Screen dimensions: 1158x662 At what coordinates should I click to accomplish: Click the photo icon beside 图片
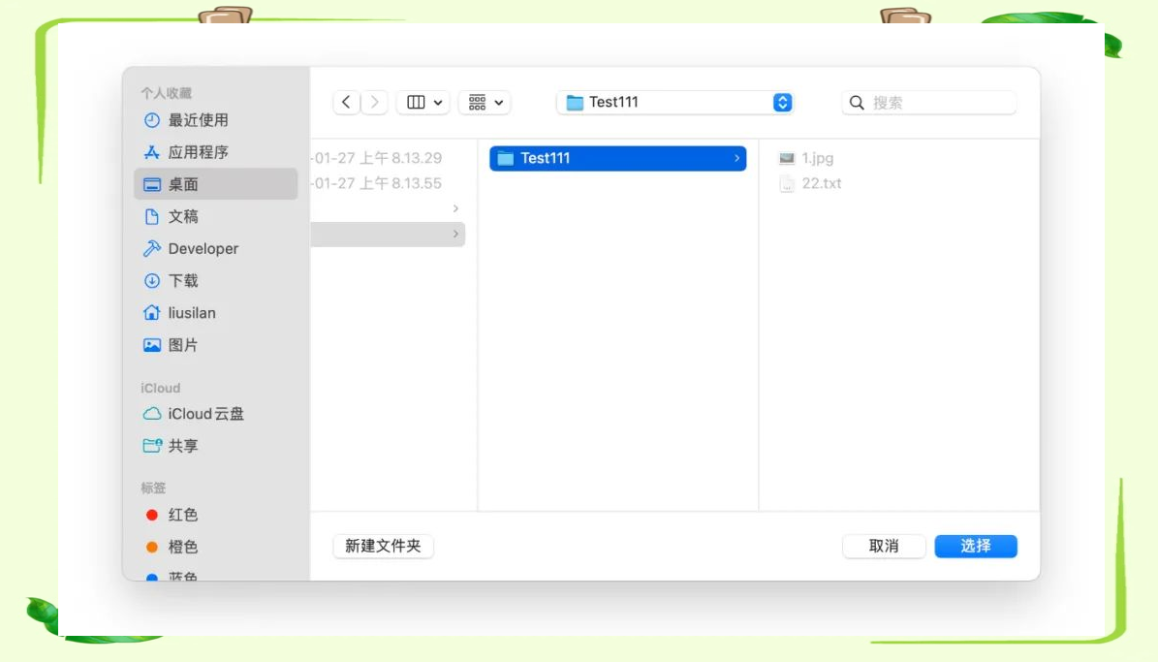(x=151, y=345)
